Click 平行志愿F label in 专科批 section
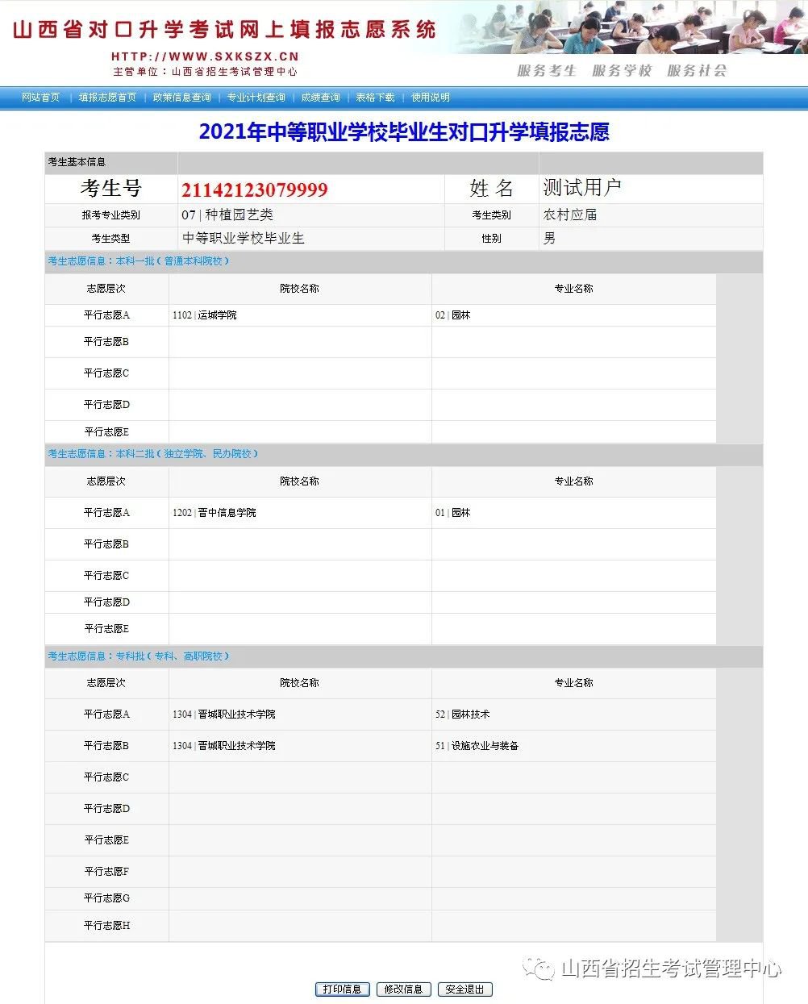The width and height of the screenshot is (808, 1004). [106, 872]
